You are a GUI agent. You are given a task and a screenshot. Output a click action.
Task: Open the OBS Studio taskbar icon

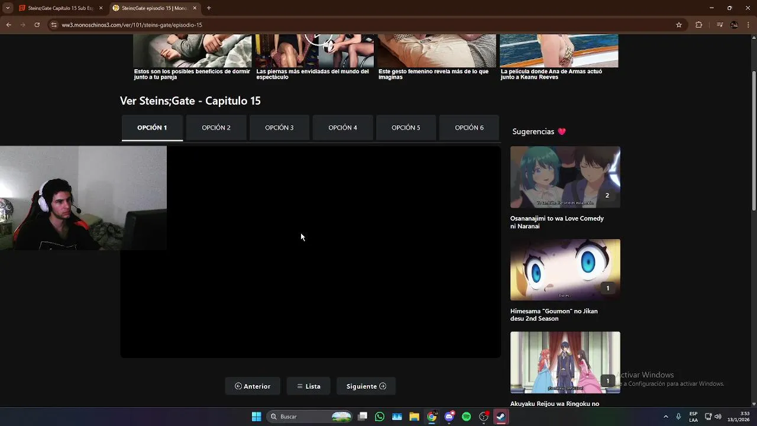point(484,417)
